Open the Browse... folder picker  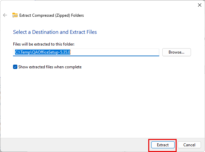(x=176, y=52)
